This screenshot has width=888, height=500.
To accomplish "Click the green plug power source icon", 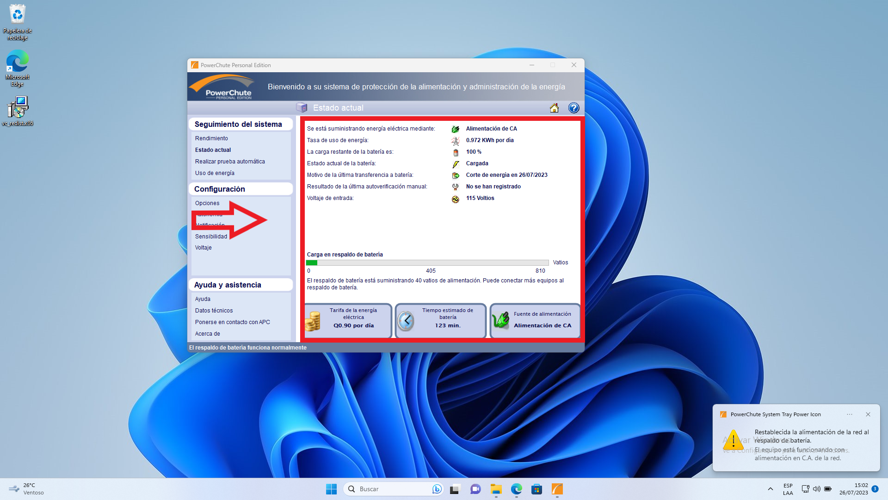I will click(501, 320).
